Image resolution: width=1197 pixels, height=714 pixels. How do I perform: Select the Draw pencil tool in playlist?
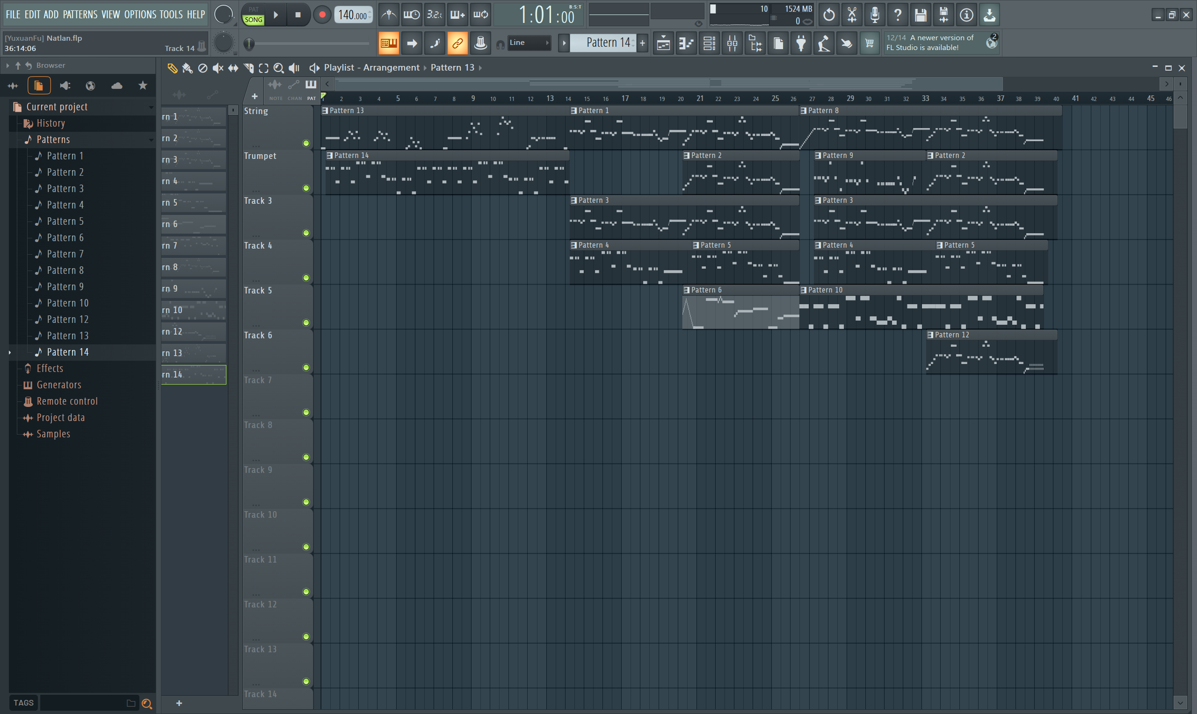(172, 68)
